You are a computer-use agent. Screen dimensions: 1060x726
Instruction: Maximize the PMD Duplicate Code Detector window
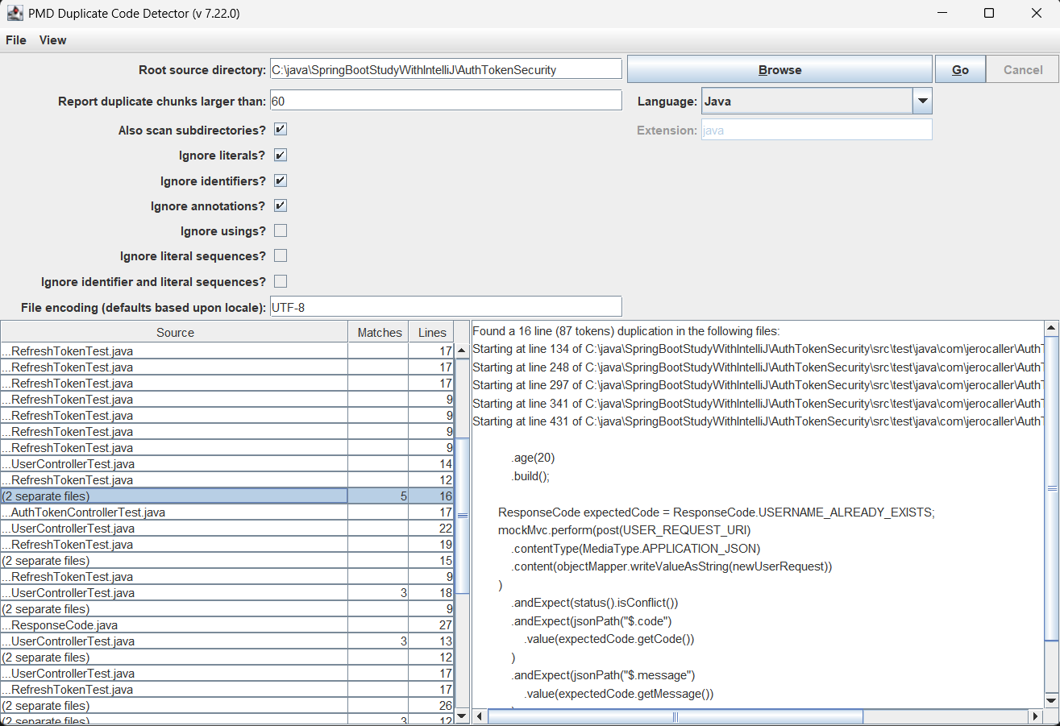(989, 13)
